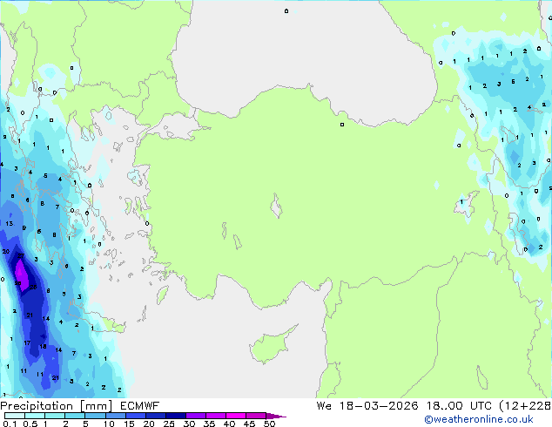Click the 20–25 mm legend color swatch

[155, 416]
